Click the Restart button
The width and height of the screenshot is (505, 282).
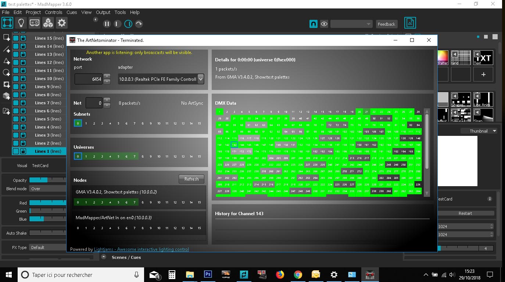pos(465,213)
